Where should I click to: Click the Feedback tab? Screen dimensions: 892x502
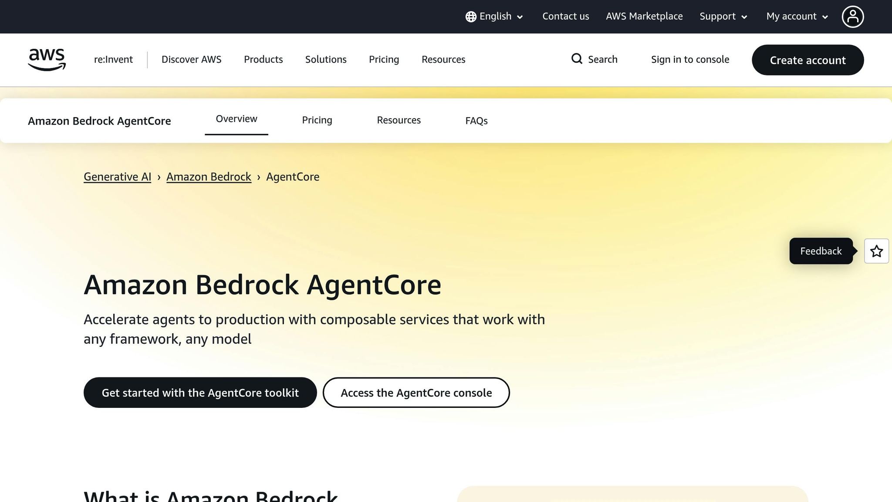[821, 251]
